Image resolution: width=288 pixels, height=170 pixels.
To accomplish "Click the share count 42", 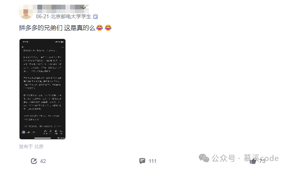I will tap(43, 161).
